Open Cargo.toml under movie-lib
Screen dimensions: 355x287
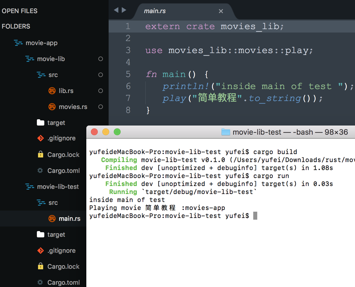tap(63, 171)
